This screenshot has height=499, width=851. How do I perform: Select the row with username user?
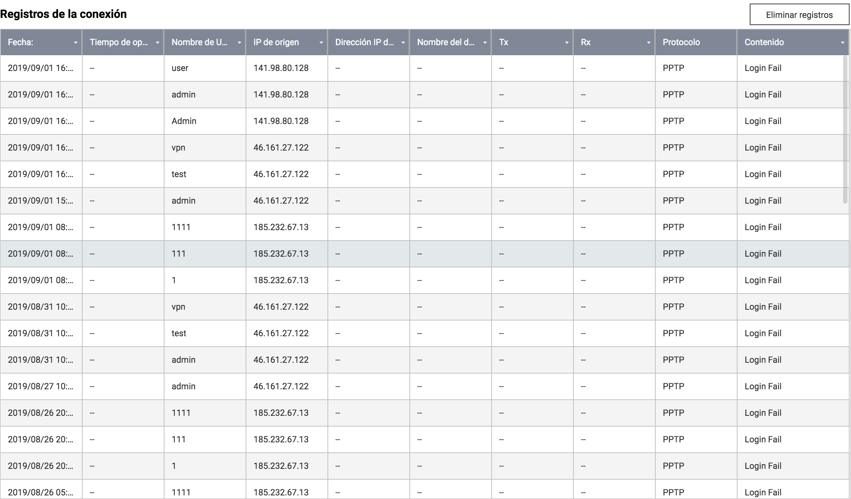point(180,68)
